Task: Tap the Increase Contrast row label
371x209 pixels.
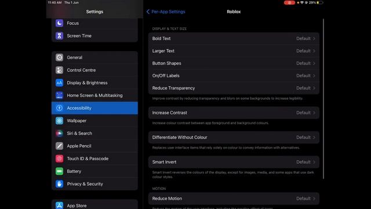Action: 170,113
